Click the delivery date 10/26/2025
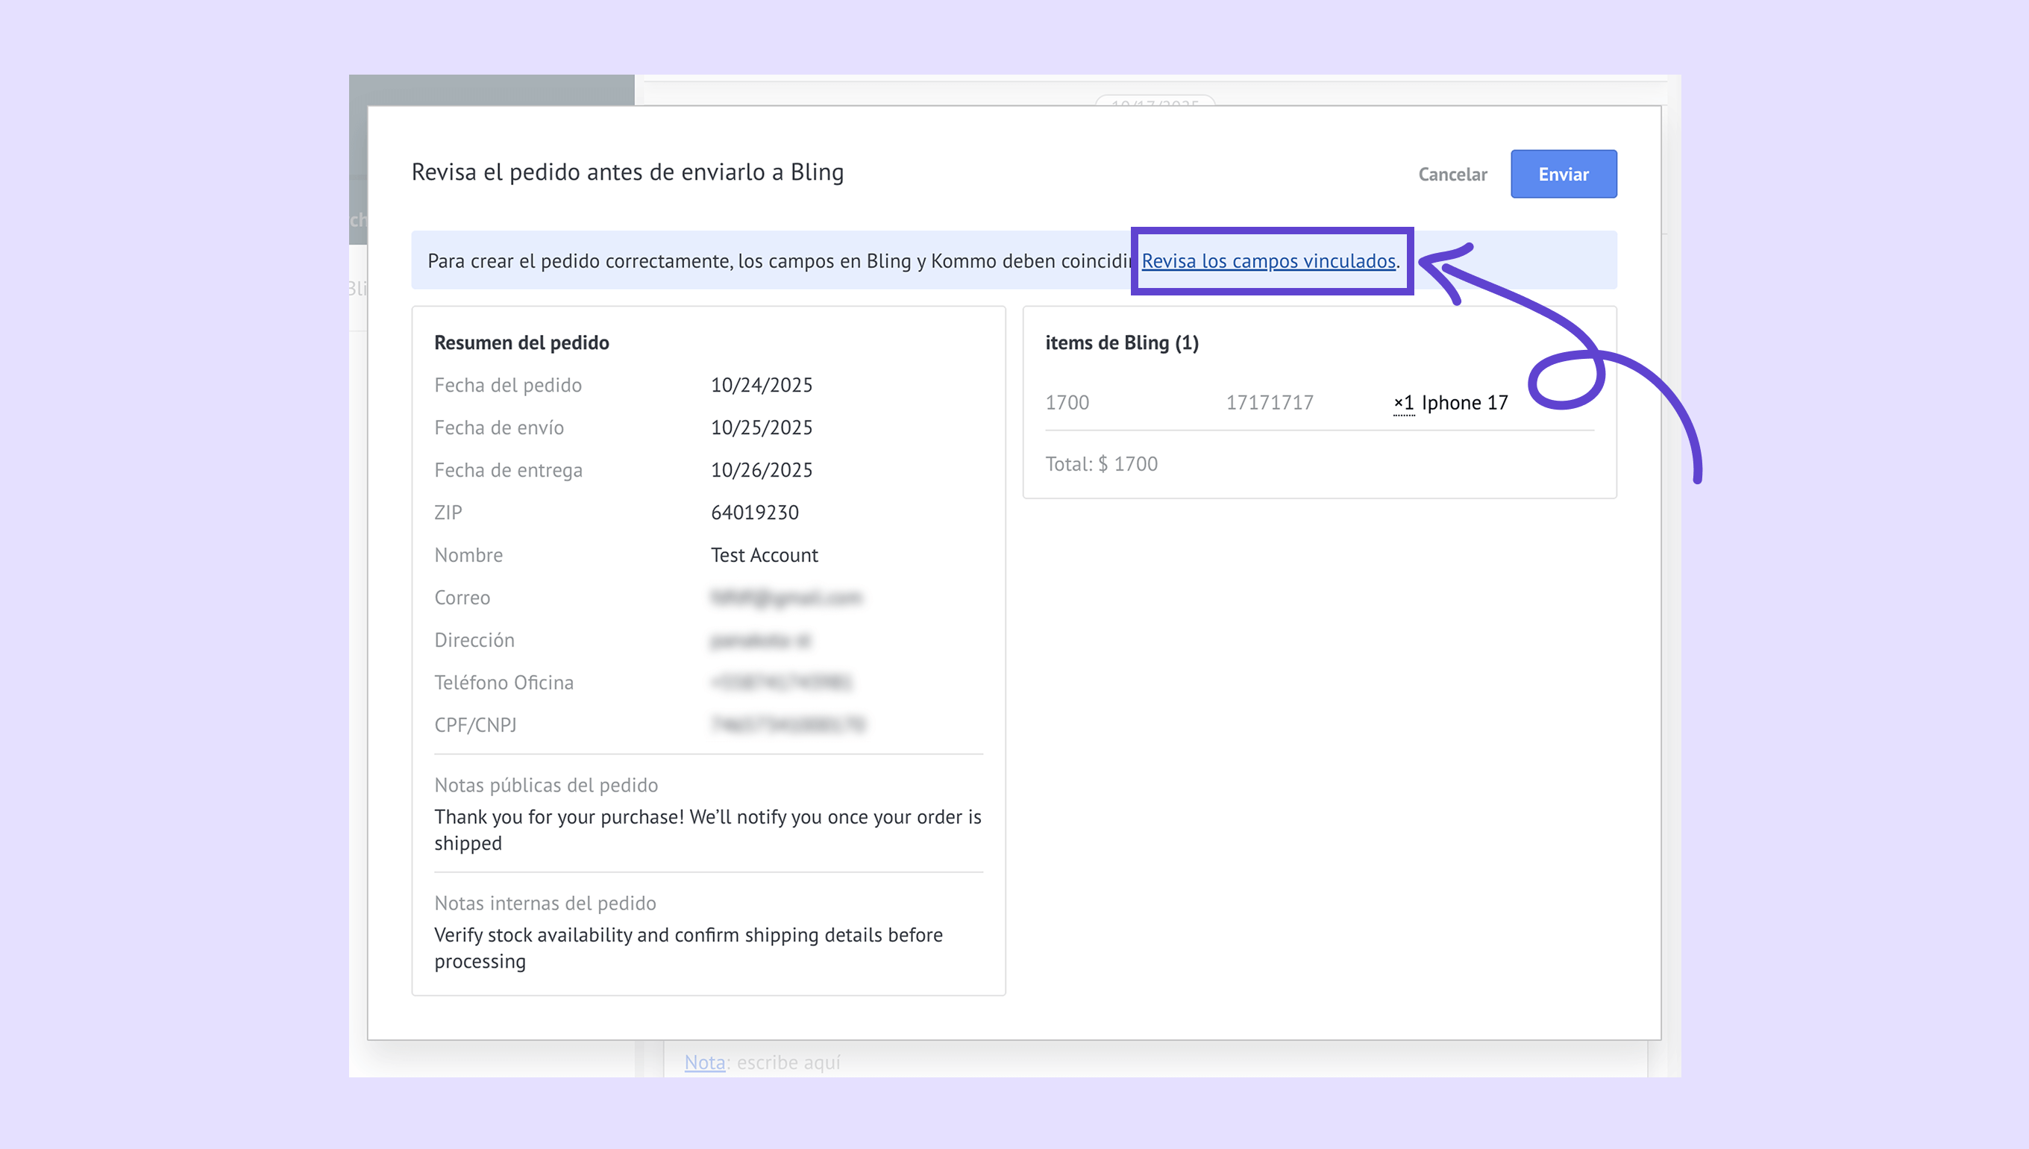 [762, 470]
